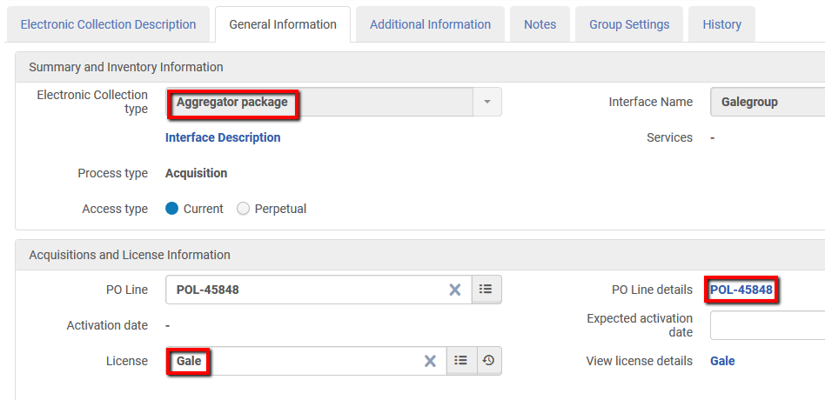Open the Interface Name dropdown
The height and width of the screenshot is (400, 825).
point(766,102)
